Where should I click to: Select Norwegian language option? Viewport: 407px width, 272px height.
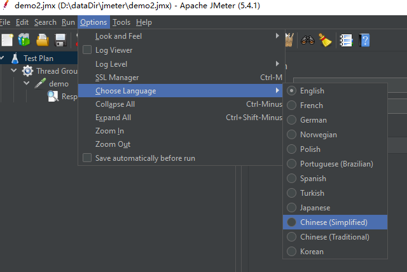tap(335, 135)
